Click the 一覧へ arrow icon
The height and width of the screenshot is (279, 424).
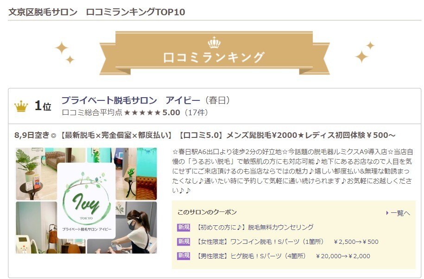click(x=387, y=213)
